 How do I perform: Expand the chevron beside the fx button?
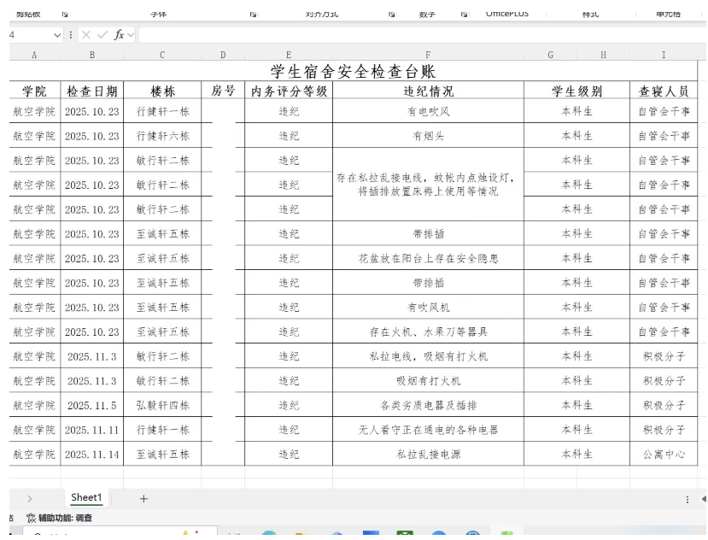[131, 35]
